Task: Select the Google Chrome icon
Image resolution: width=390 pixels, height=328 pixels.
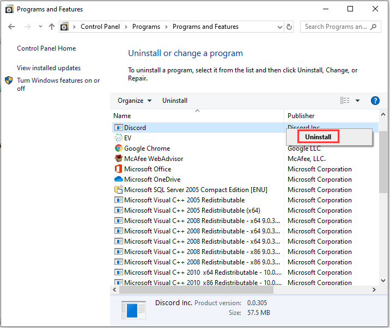Action: point(118,148)
